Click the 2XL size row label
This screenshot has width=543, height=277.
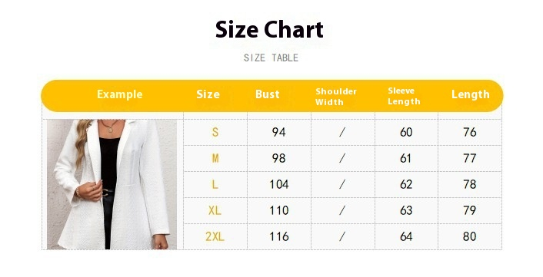215,236
